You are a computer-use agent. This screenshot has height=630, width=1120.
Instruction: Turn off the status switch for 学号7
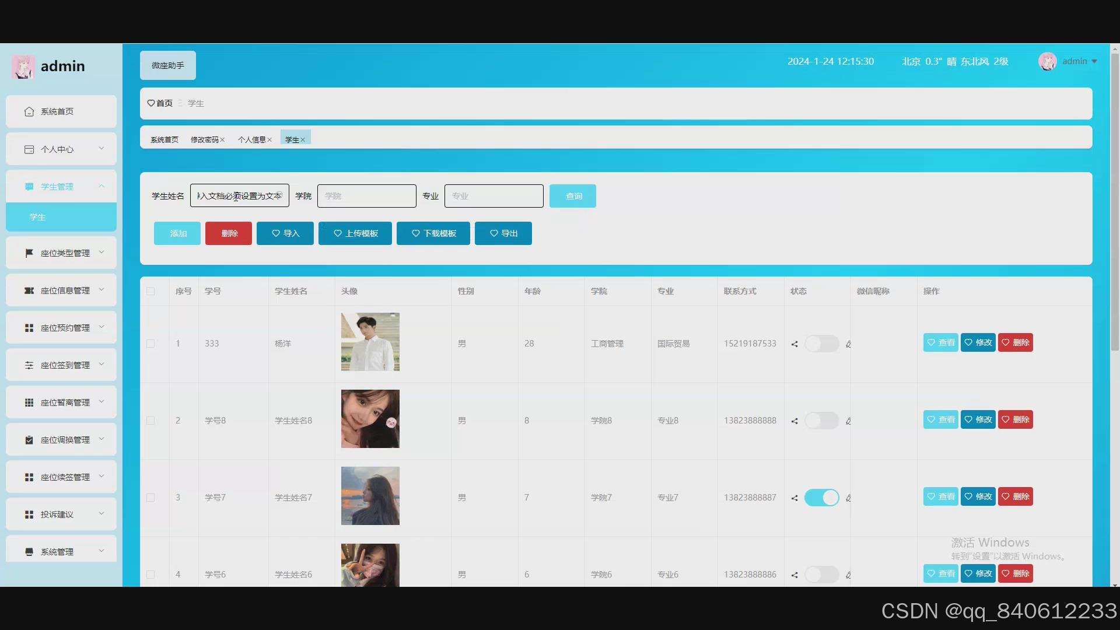[x=821, y=498]
